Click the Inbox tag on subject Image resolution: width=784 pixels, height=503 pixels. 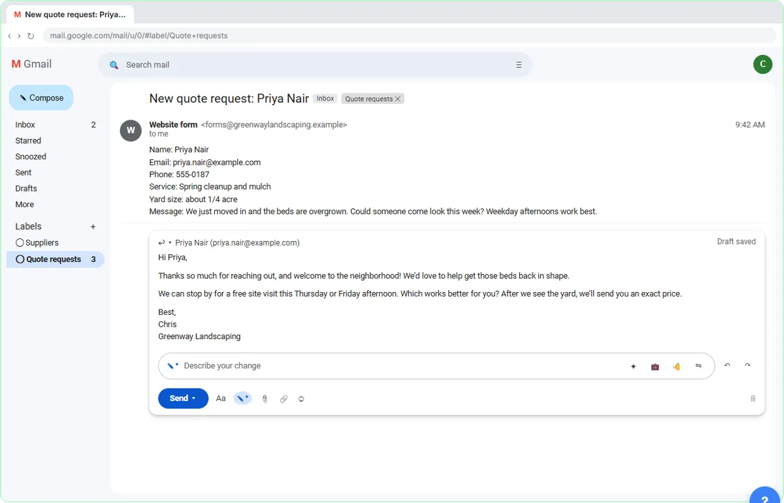coord(325,99)
